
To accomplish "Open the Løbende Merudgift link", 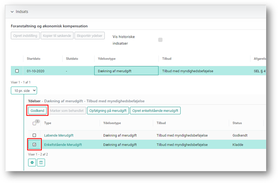I will [x=59, y=135].
